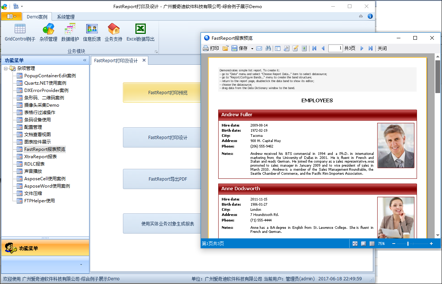The image size is (442, 284).
Task: Expand the 保存 dropdown arrow
Action: [252, 49]
